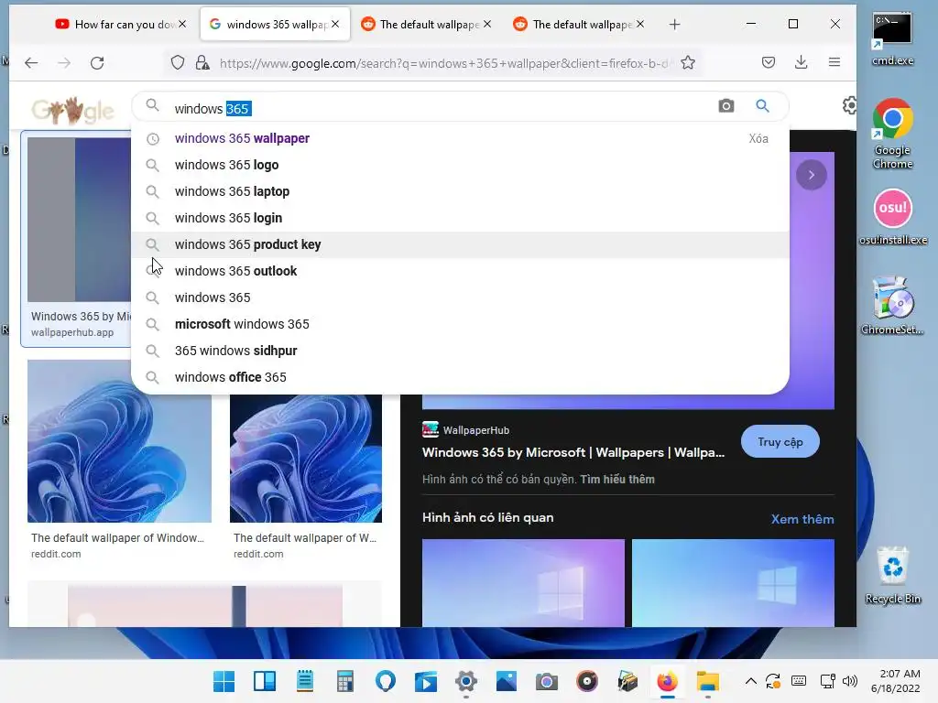Submit search with blue magnifier button
Viewport: 938px width, 703px height.
point(762,106)
